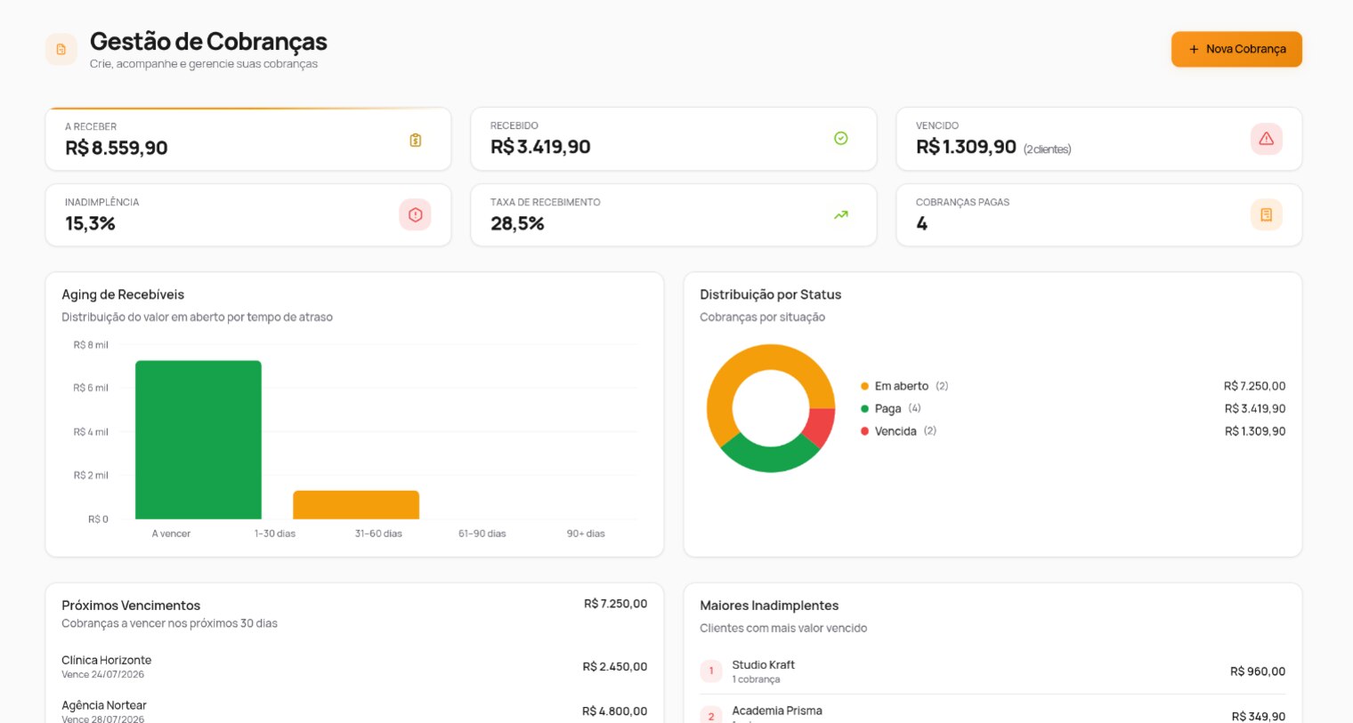Click the R$ 2.450,00 amount
Screen dimensions: 1353x723
click(615, 667)
